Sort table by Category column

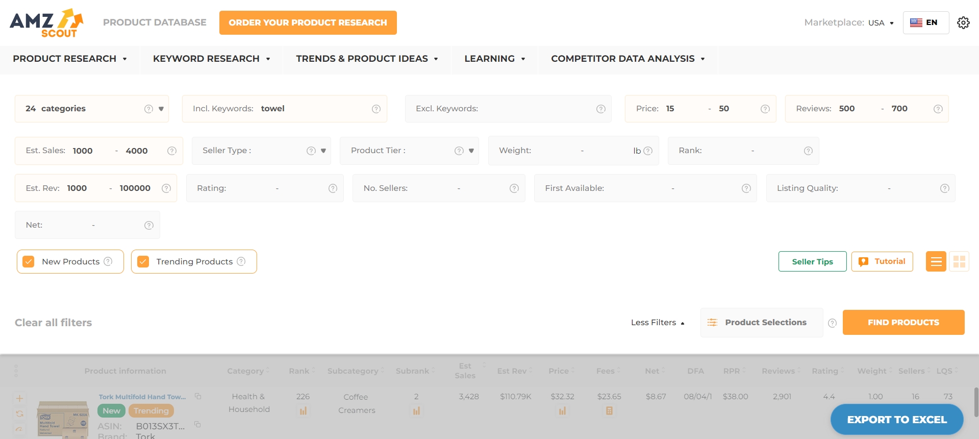tap(248, 371)
